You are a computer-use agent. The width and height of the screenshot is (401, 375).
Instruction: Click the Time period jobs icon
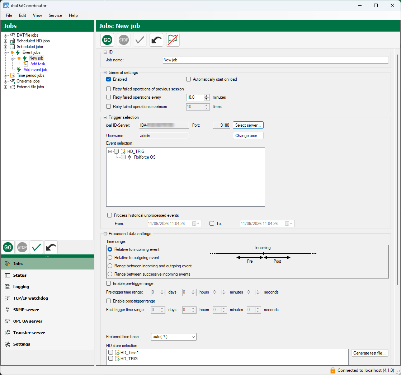pyautogui.click(x=12, y=75)
